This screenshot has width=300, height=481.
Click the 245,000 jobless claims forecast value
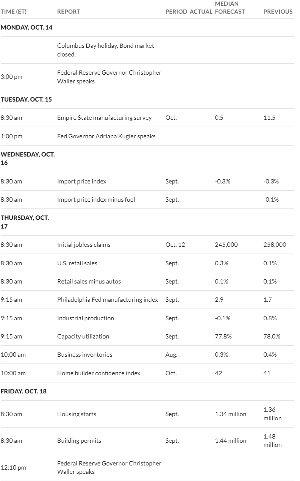click(x=226, y=244)
